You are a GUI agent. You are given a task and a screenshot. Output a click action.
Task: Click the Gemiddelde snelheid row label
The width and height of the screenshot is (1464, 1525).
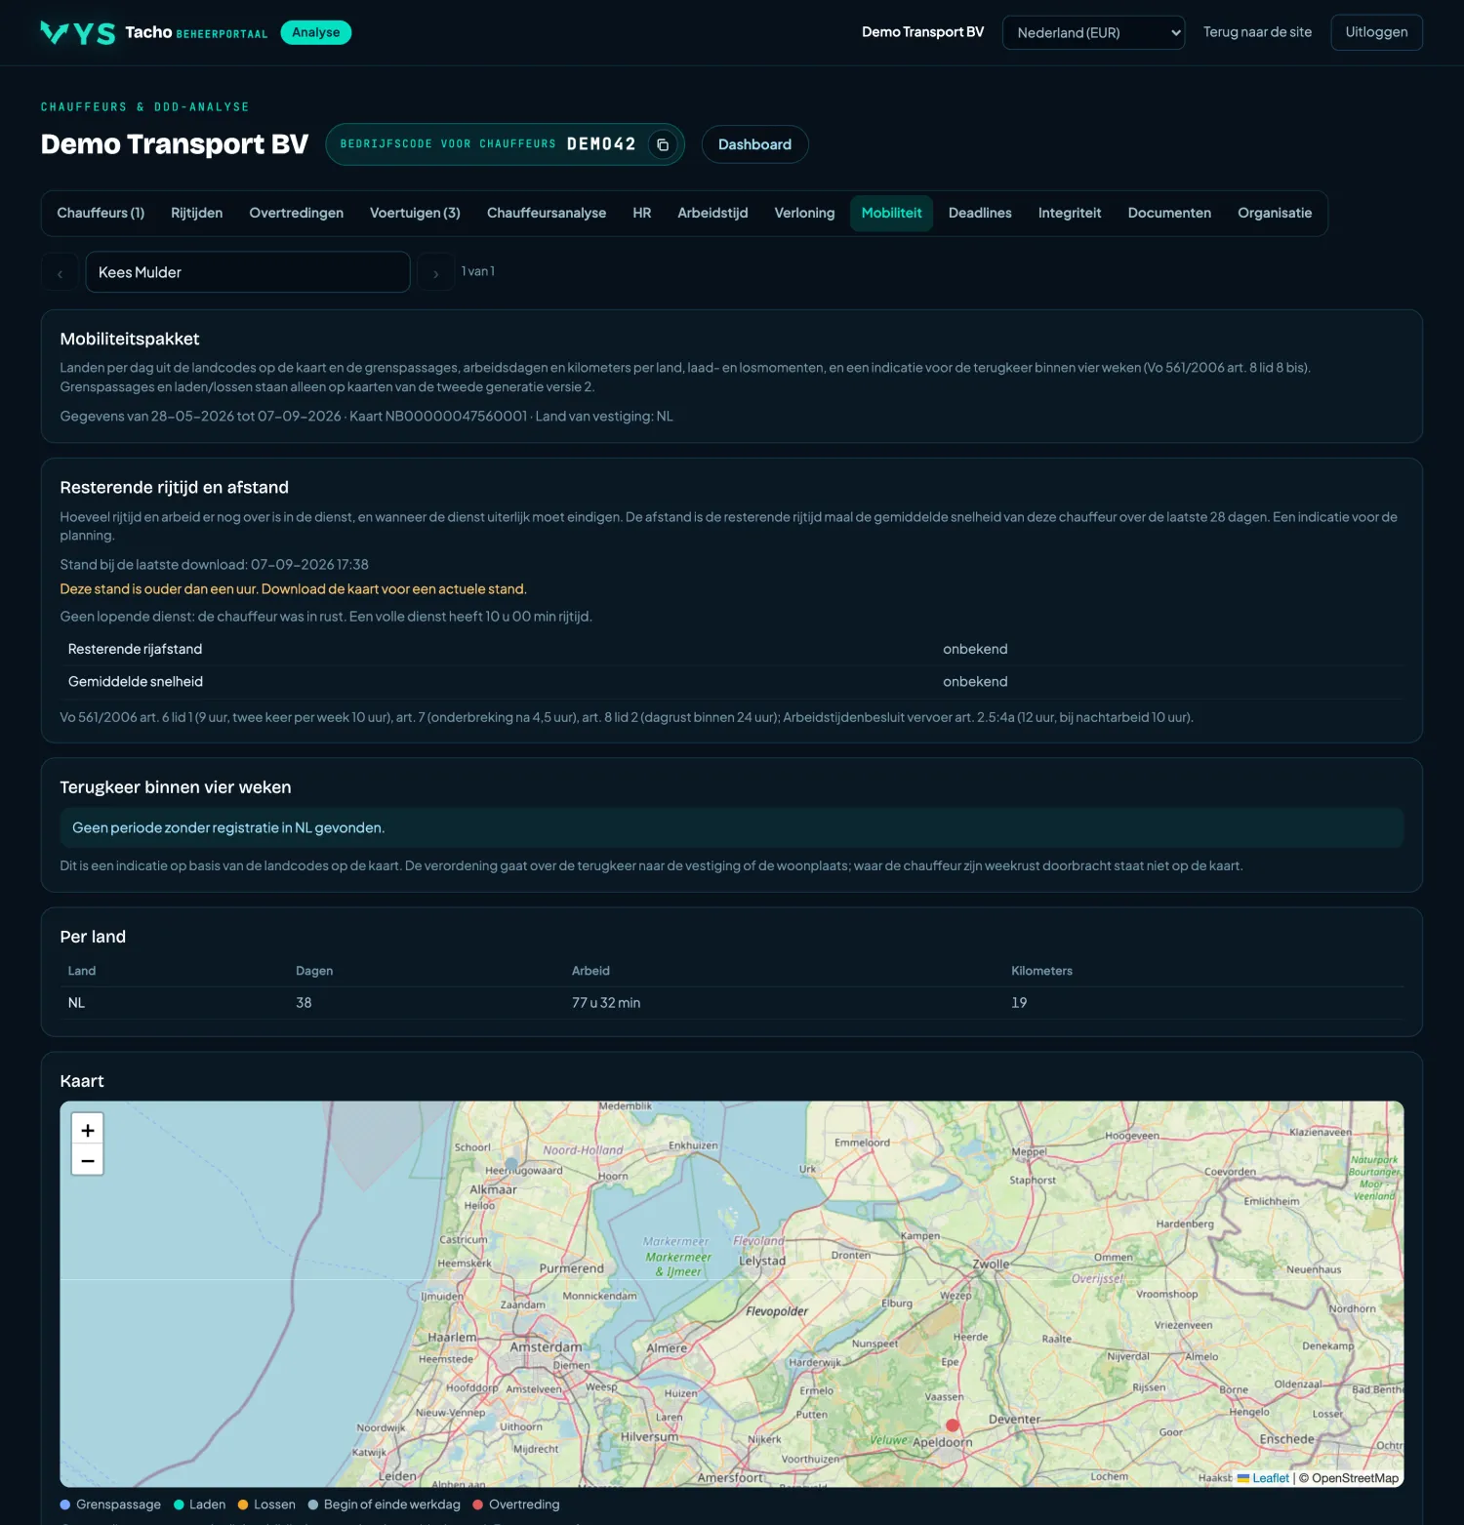point(136,682)
